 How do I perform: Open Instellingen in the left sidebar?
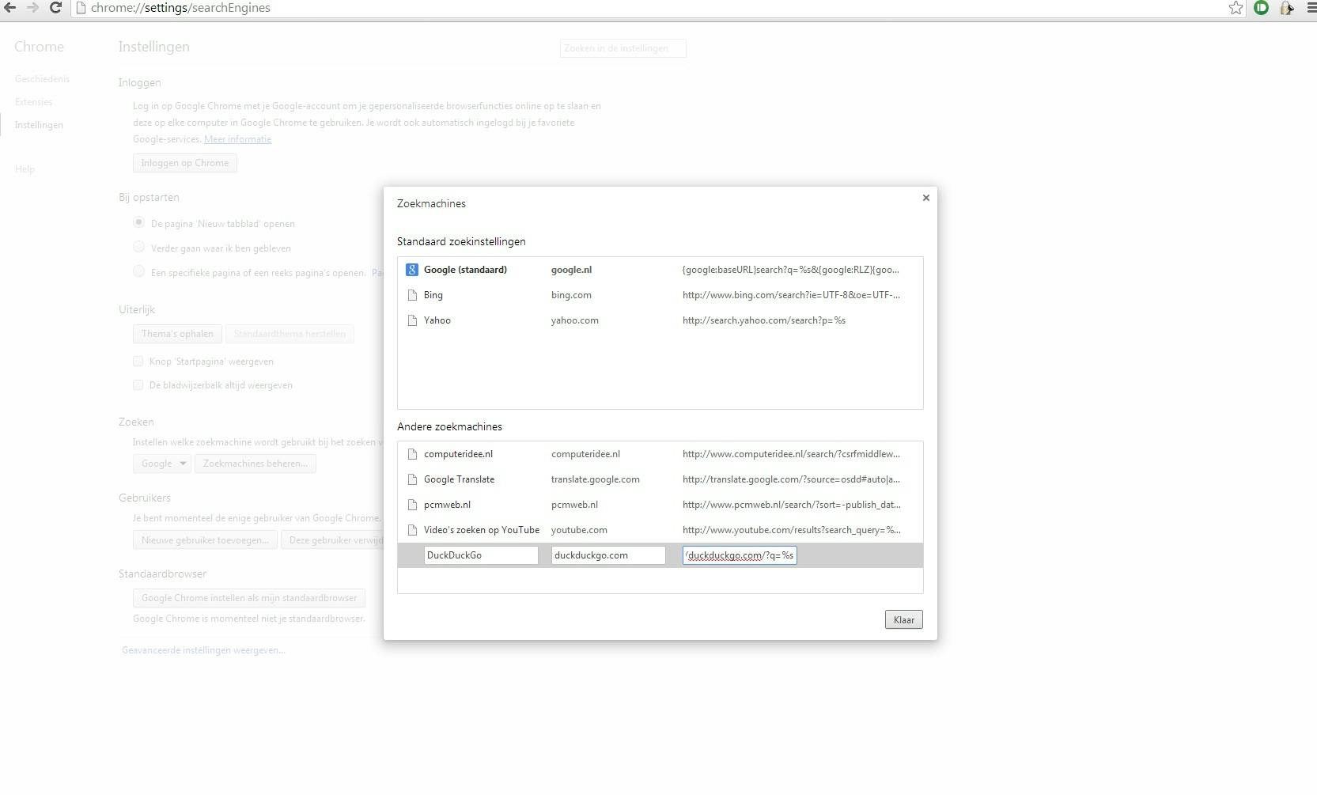click(39, 125)
